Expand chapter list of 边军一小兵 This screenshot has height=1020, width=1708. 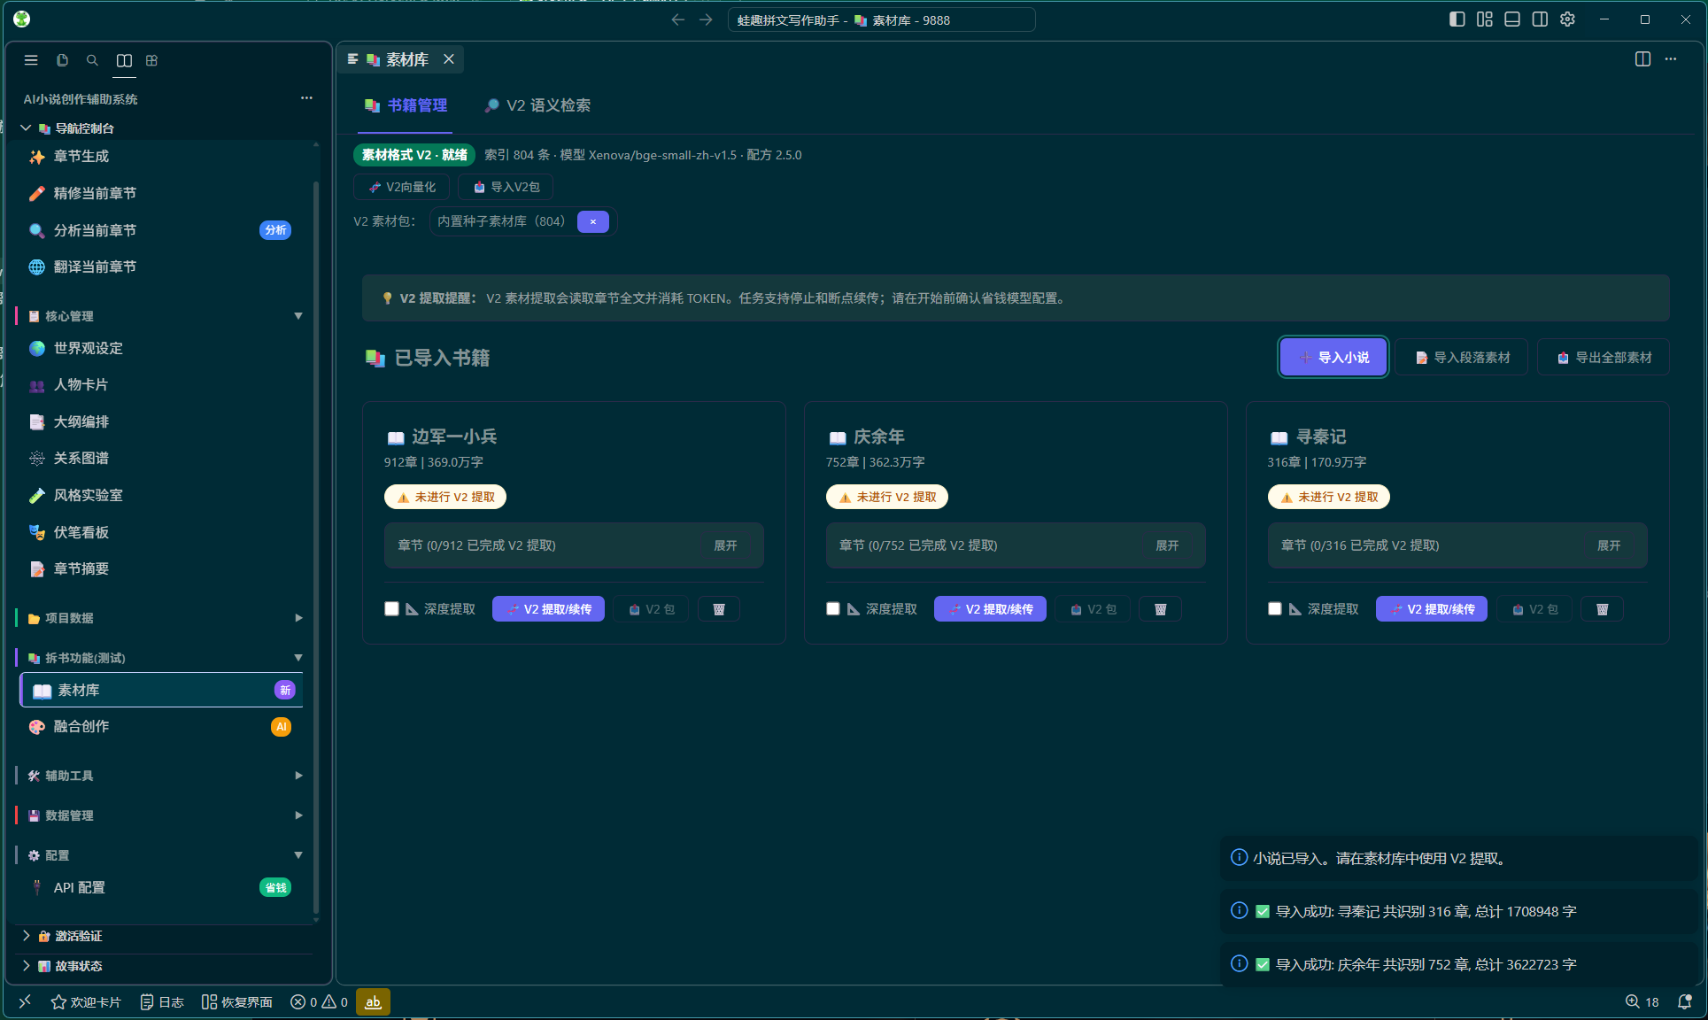pos(725,545)
